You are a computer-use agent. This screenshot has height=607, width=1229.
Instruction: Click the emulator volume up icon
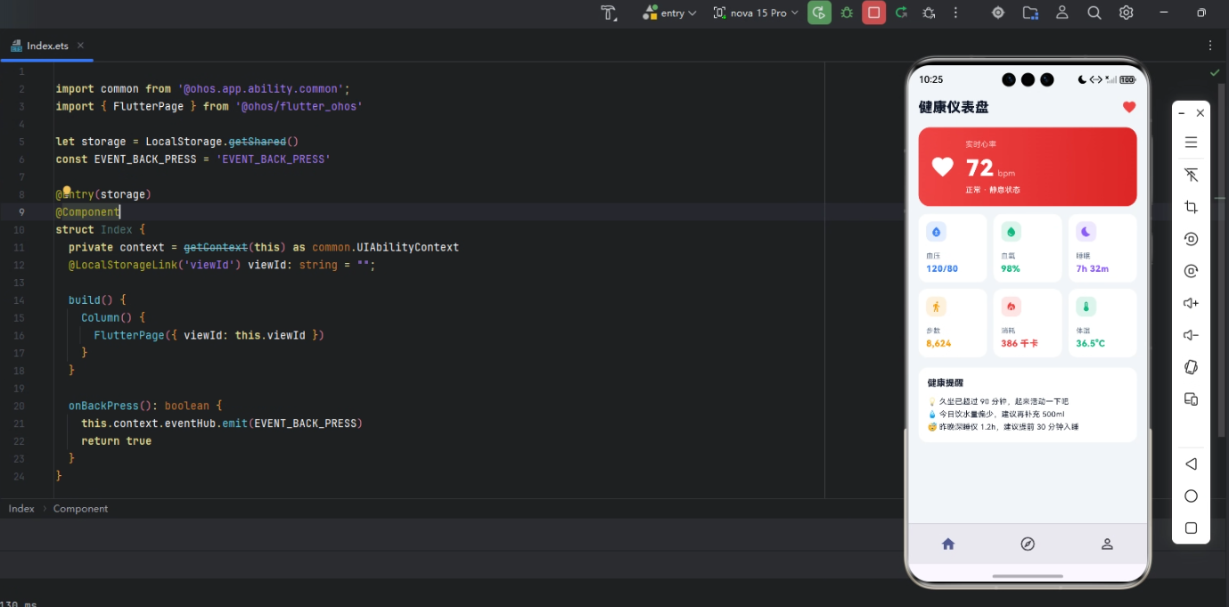tap(1191, 303)
